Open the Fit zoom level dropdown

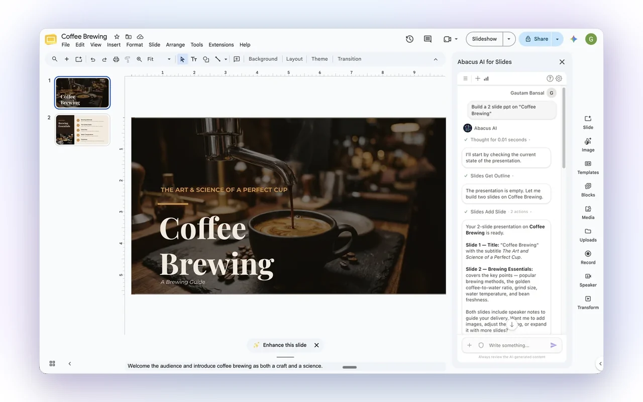[x=159, y=59]
